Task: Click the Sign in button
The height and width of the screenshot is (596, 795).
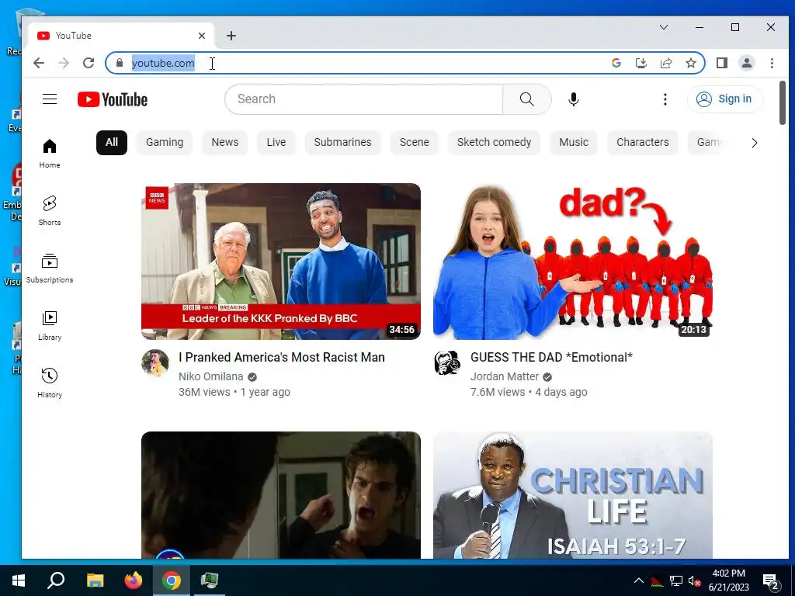Action: pos(724,99)
